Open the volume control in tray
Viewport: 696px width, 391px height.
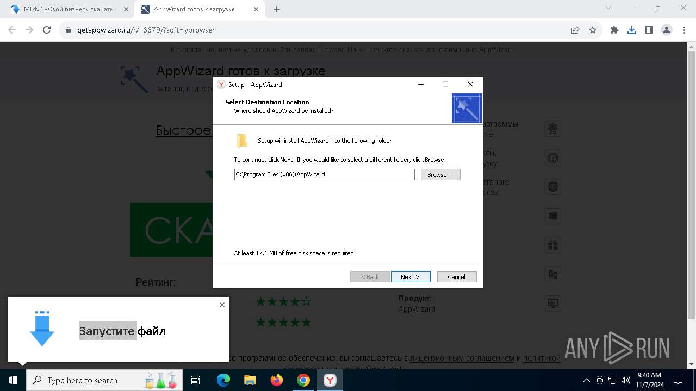(x=625, y=380)
